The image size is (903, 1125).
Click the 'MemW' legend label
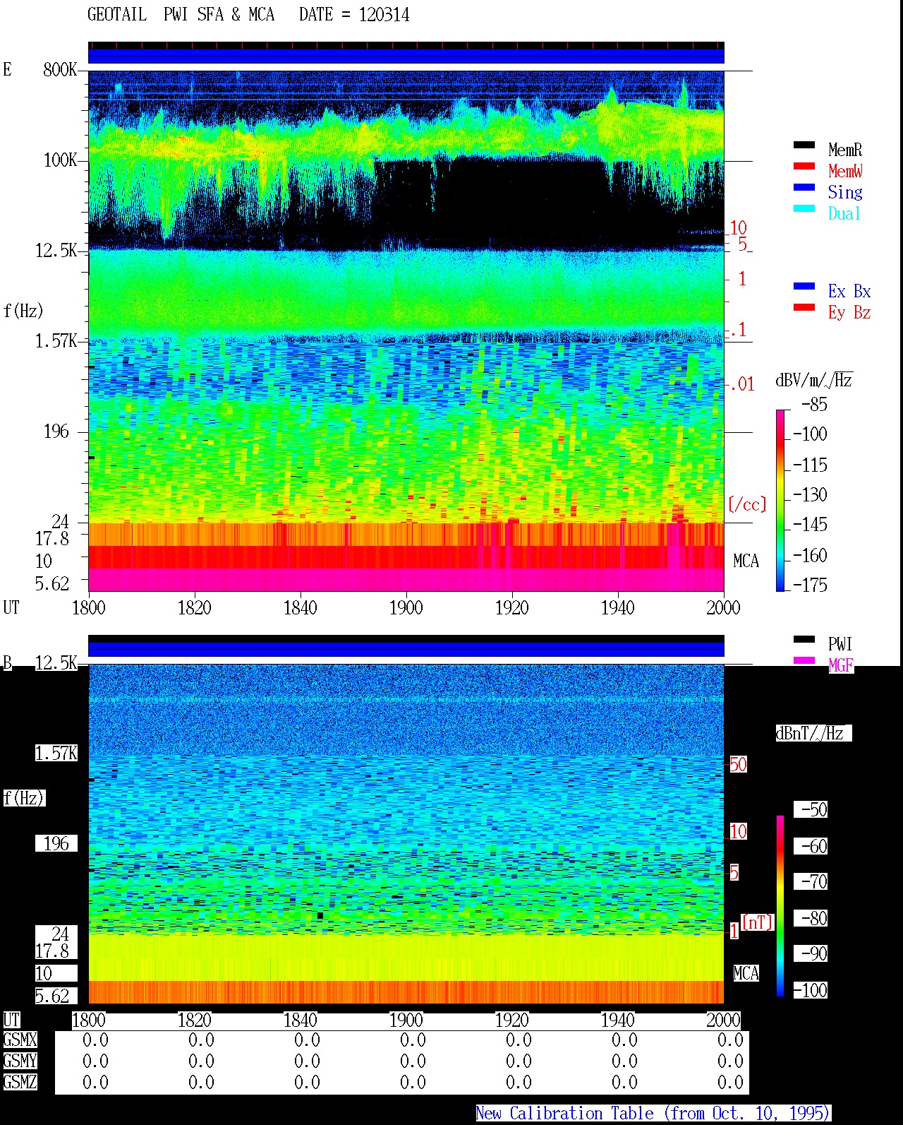tap(845, 171)
